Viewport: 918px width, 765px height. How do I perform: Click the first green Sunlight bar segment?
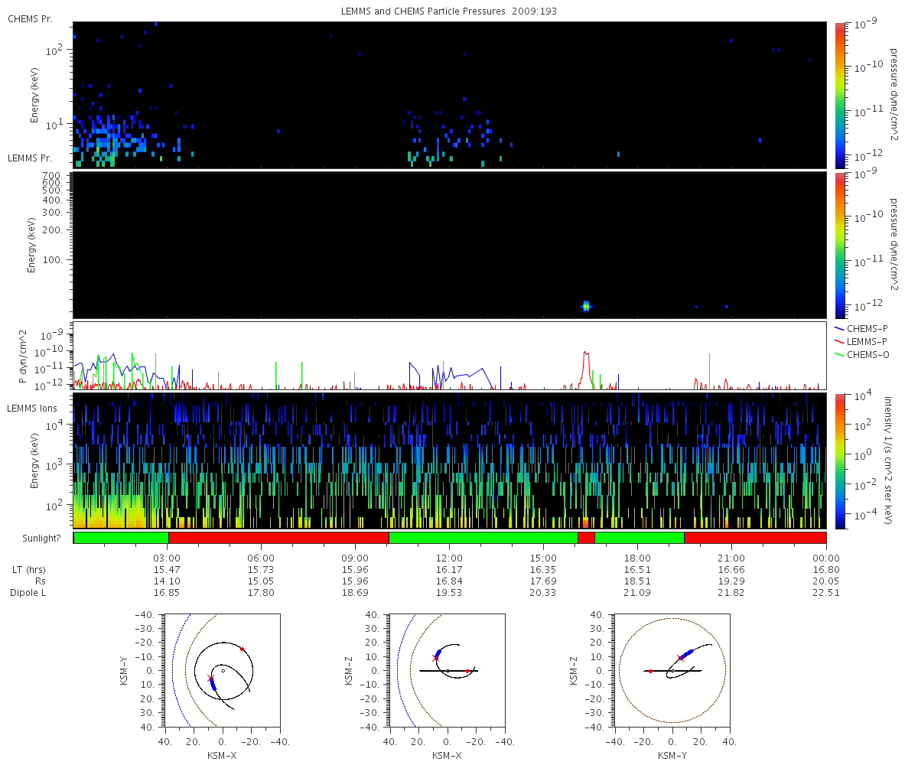[x=121, y=538]
